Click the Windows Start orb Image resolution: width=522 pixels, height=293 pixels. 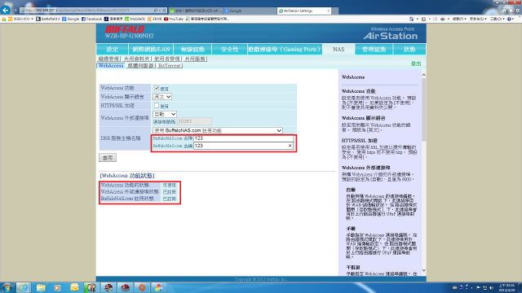(x=7, y=287)
